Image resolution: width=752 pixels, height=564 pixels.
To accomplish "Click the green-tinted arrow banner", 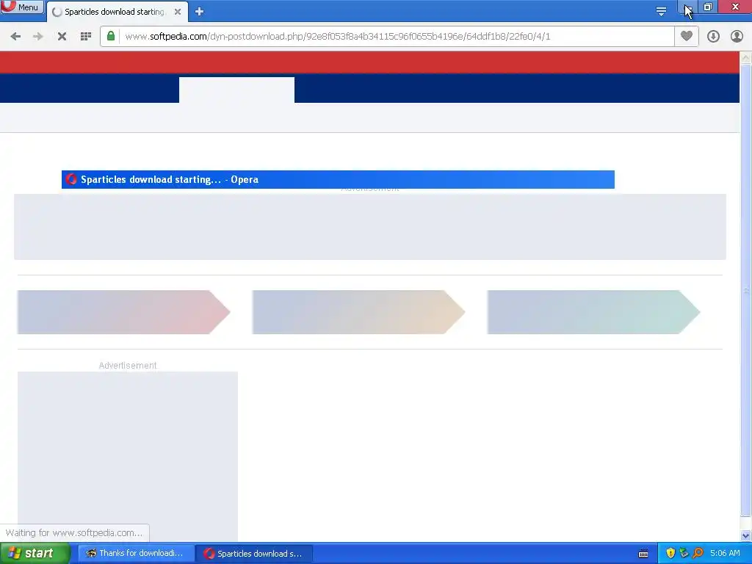I will [593, 312].
